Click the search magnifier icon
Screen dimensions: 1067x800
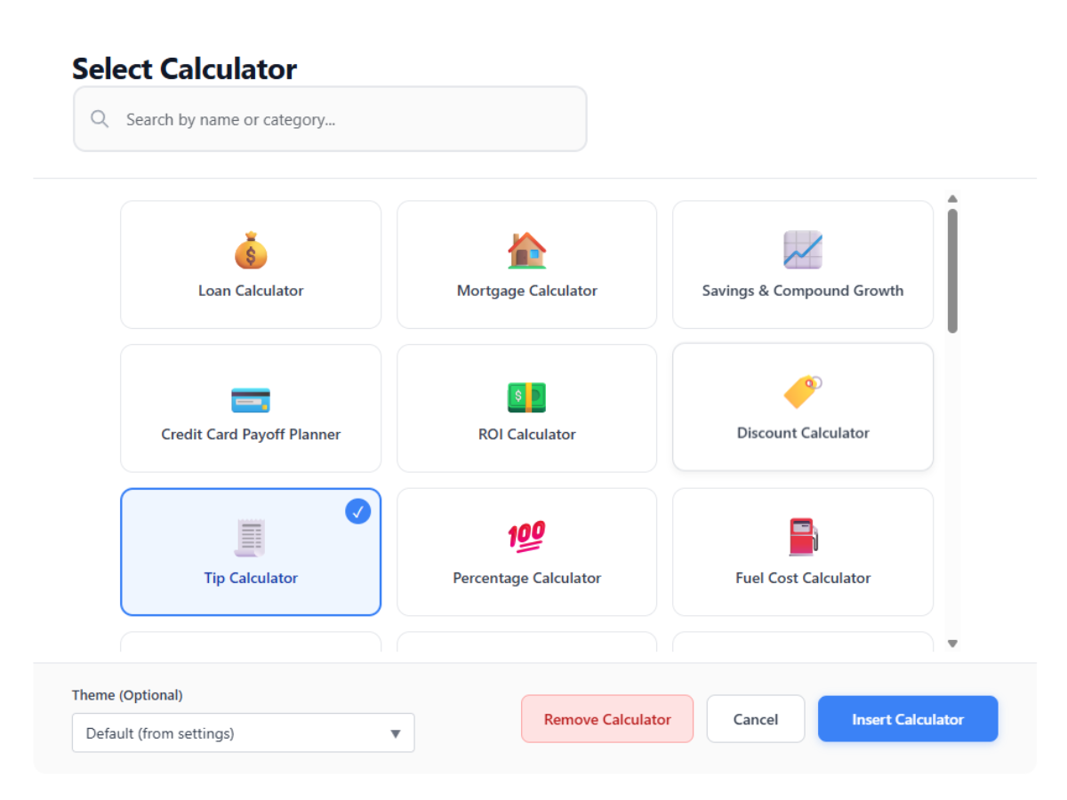click(x=99, y=118)
